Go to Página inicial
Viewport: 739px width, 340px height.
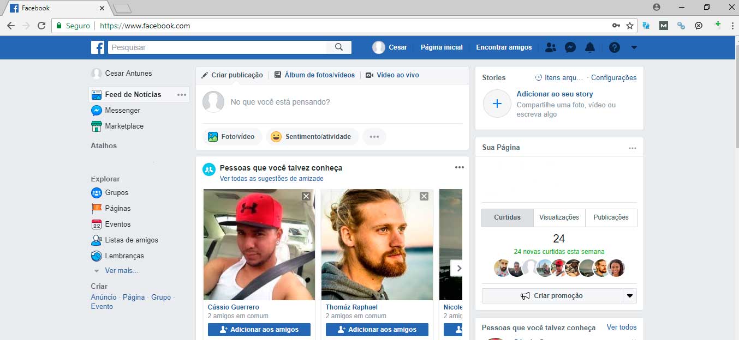click(x=442, y=47)
